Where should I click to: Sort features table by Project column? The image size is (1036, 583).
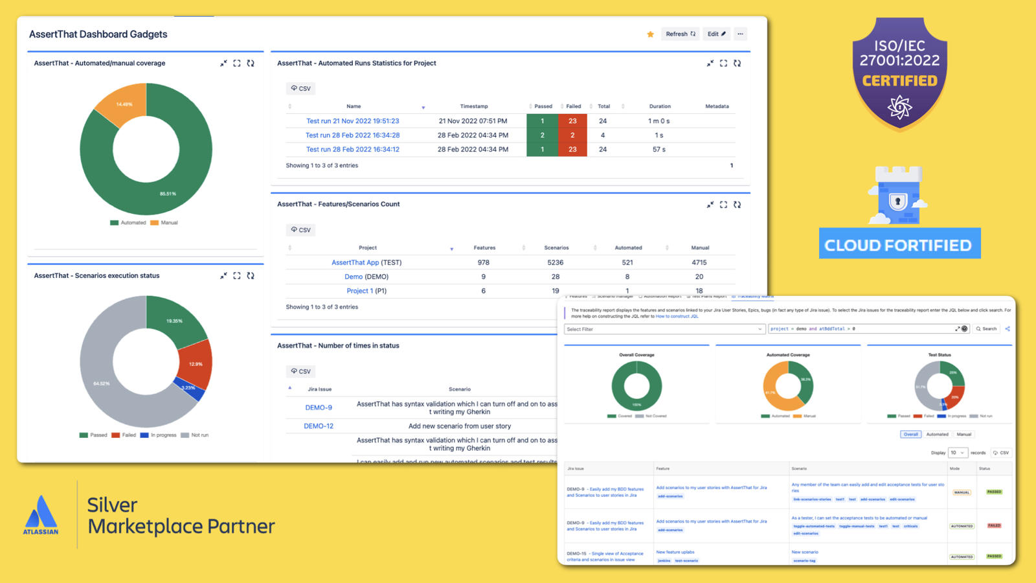tap(368, 248)
